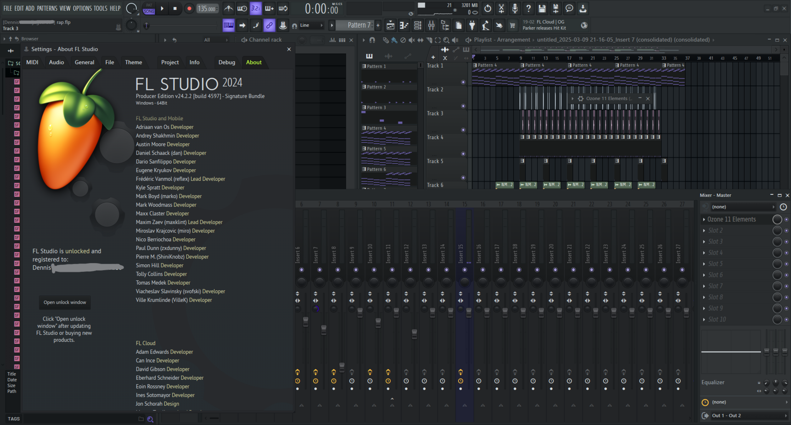Select Pattern 3 in the picker panel

click(x=389, y=114)
